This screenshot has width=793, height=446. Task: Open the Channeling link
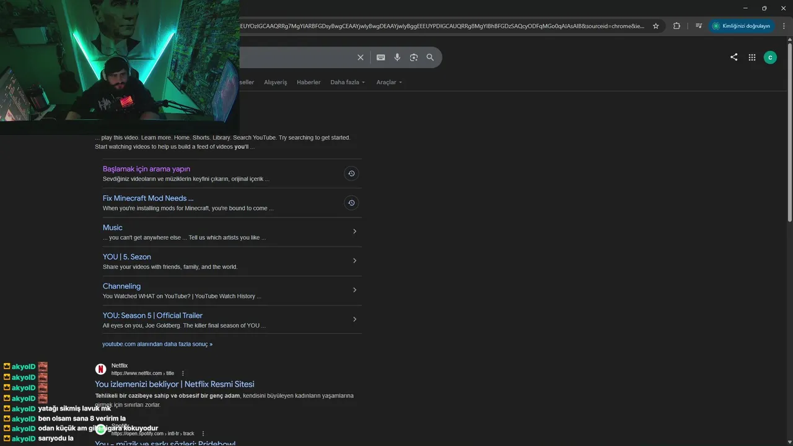click(121, 286)
